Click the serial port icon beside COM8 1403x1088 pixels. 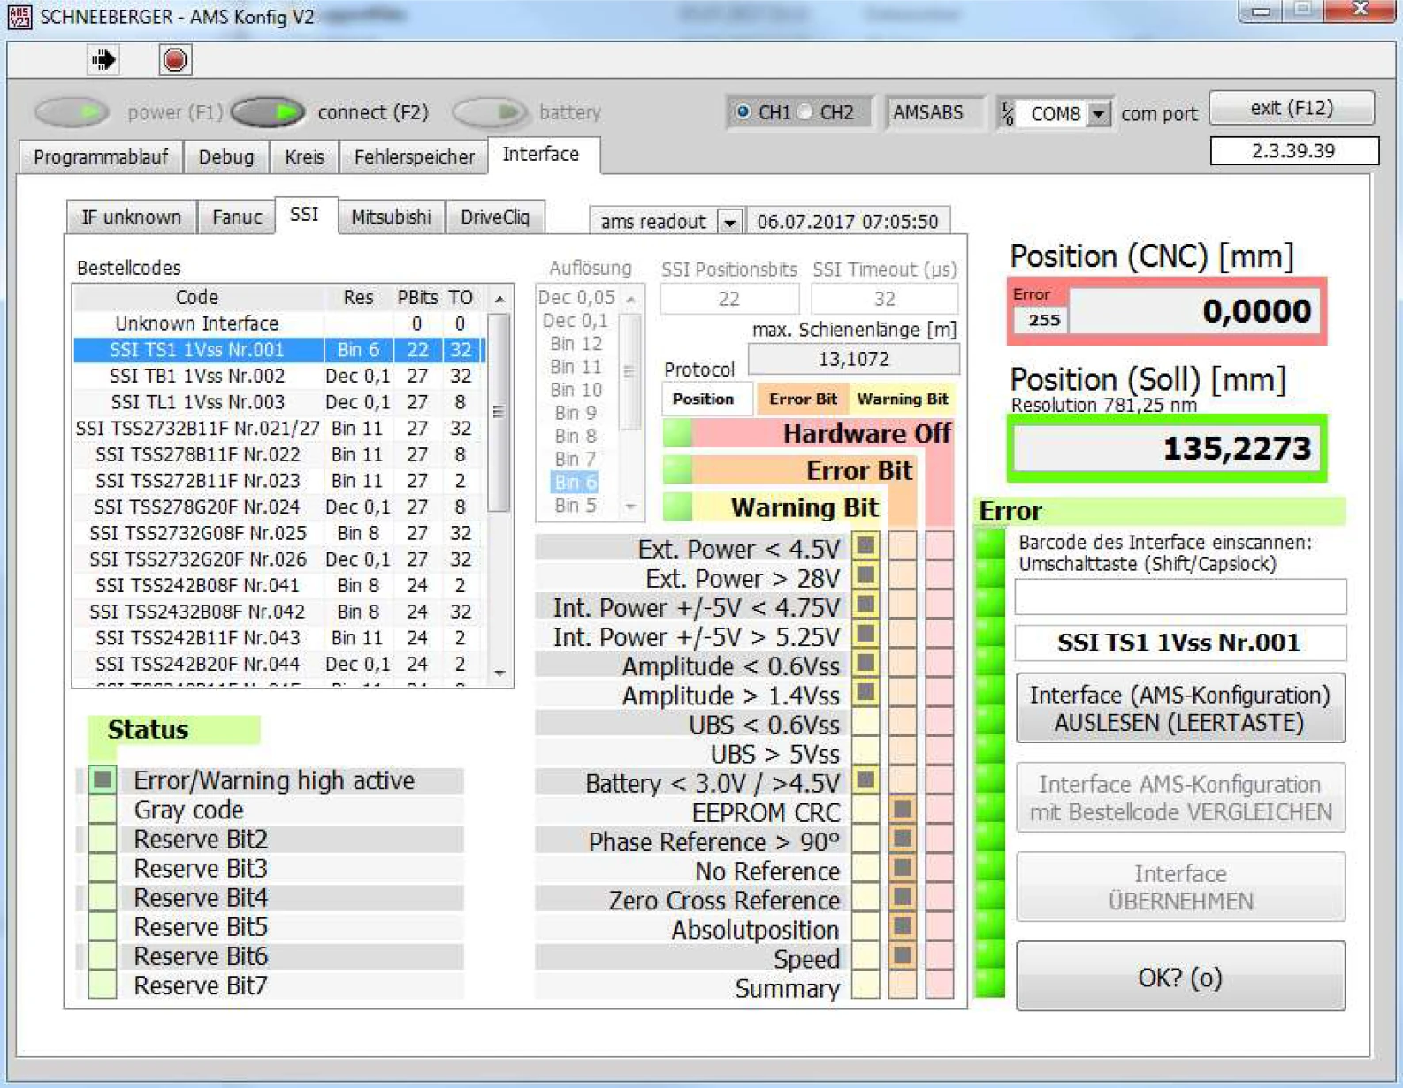pos(1008,113)
